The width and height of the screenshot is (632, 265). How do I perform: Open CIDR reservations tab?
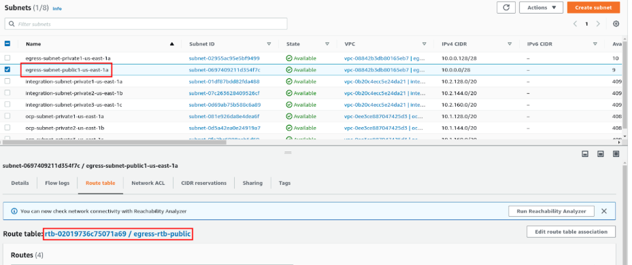(203, 183)
